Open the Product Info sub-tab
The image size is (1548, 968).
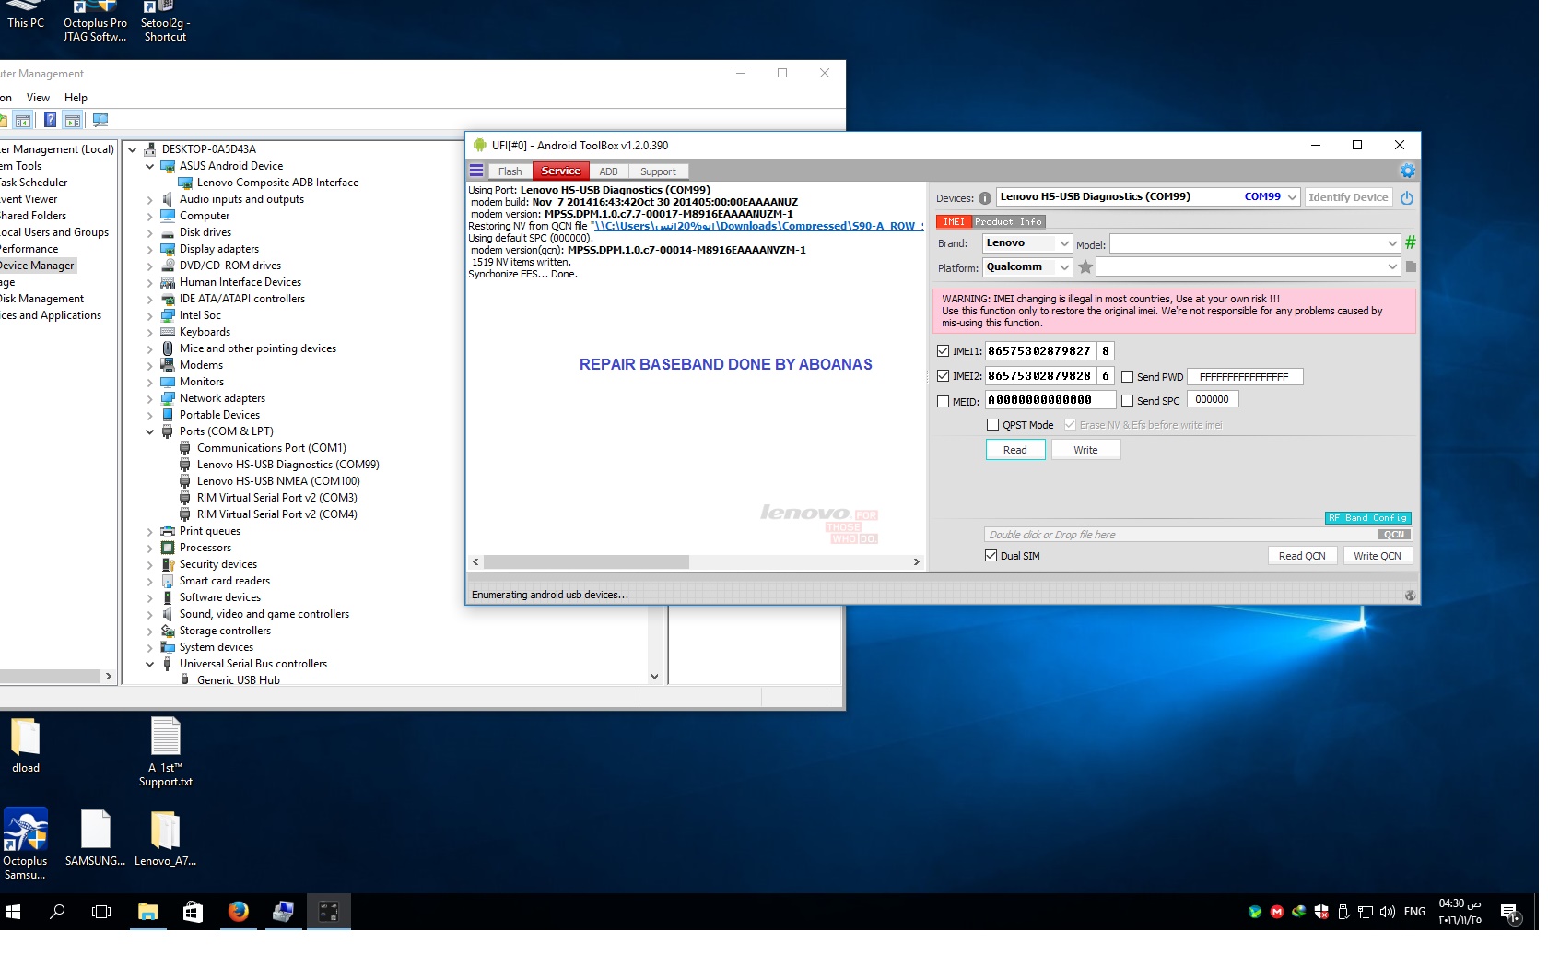click(x=1008, y=222)
